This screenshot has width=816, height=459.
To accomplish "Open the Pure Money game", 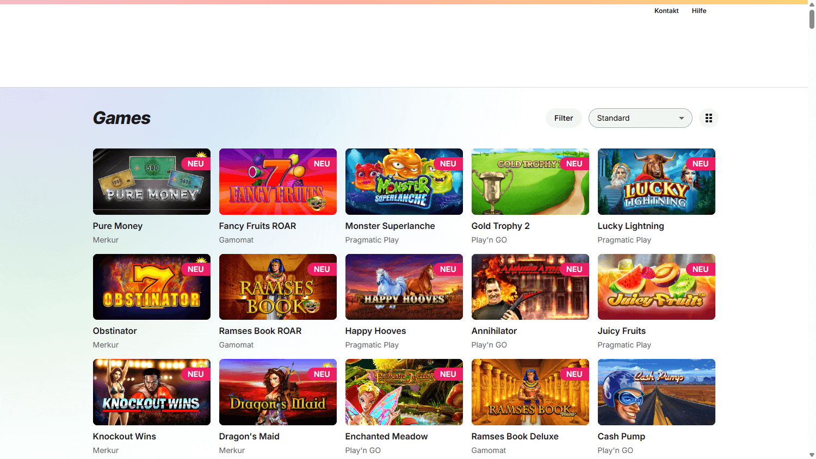I will [151, 182].
